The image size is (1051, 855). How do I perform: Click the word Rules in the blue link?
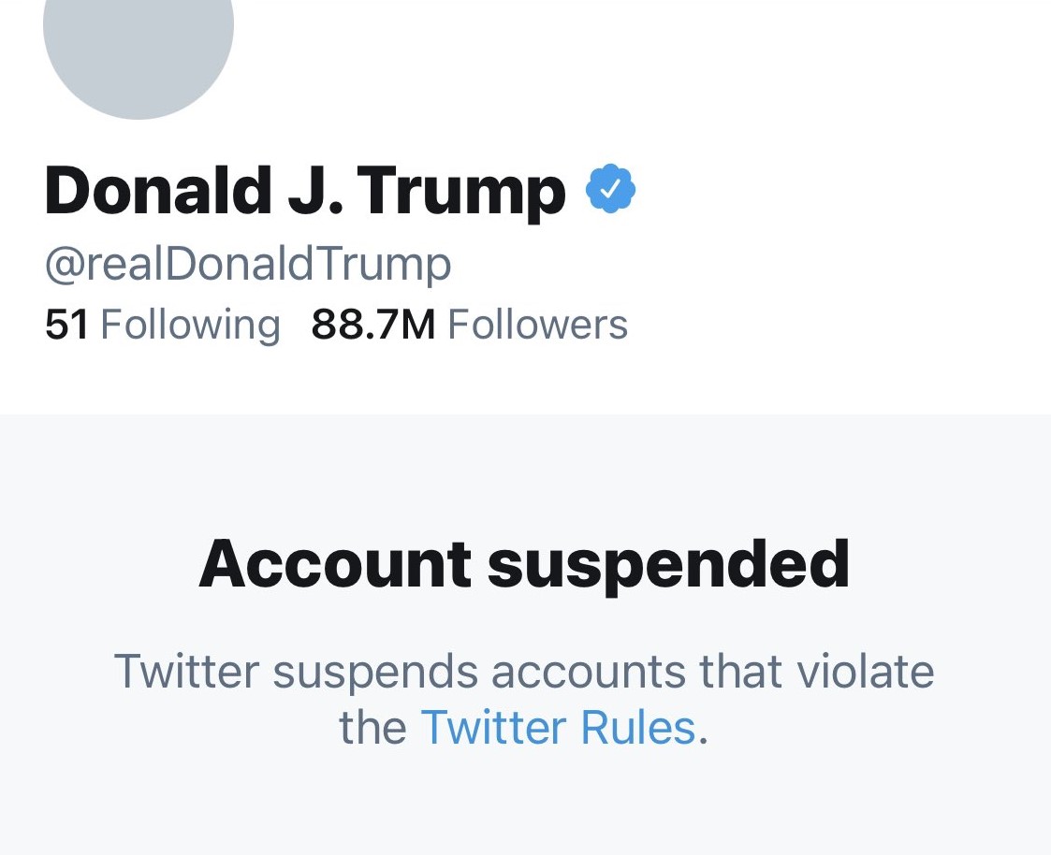pos(638,727)
